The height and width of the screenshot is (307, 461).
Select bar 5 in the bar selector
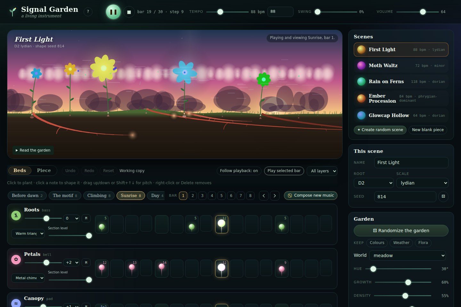pyautogui.click(x=222, y=195)
